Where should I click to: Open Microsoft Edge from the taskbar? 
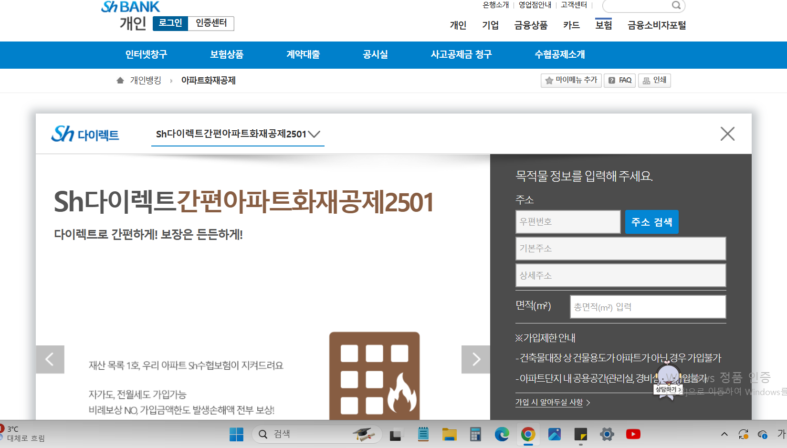(502, 434)
